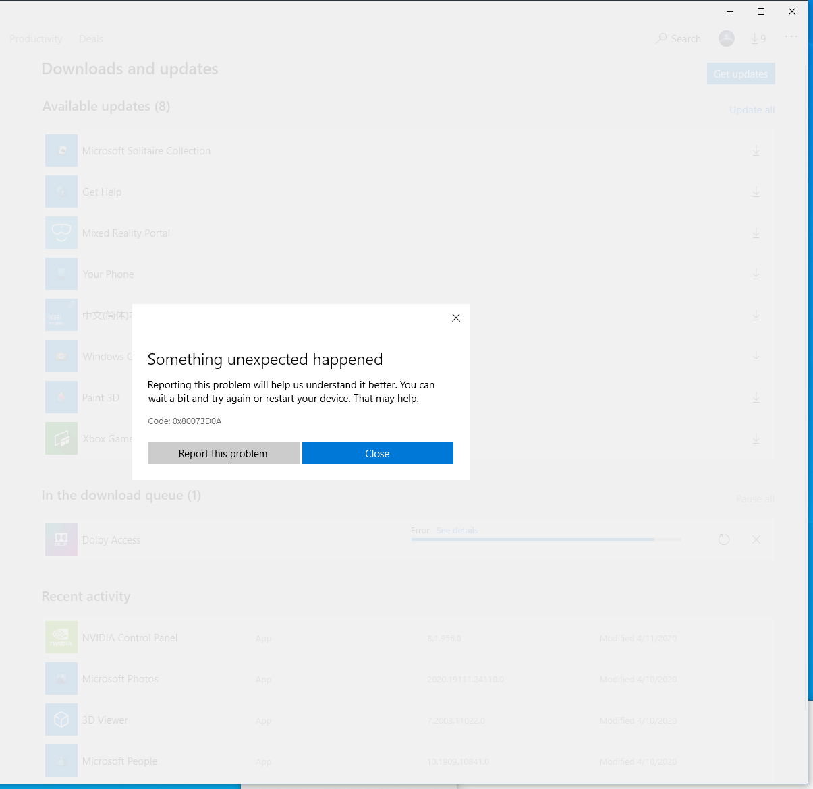Open the user account avatar
The width and height of the screenshot is (813, 789).
727,39
